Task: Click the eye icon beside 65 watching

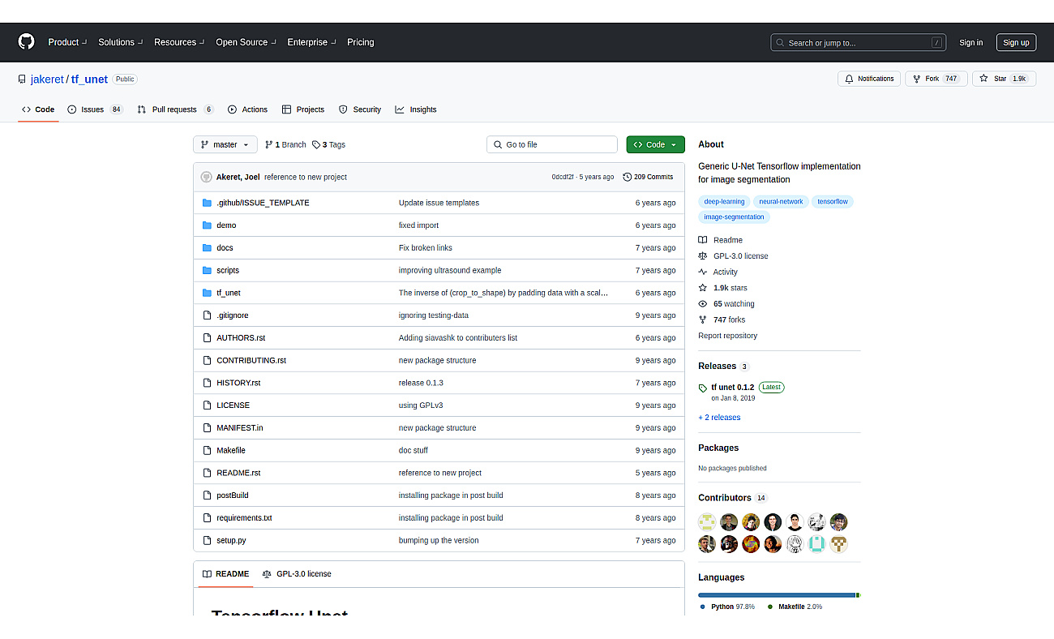Action: [703, 304]
